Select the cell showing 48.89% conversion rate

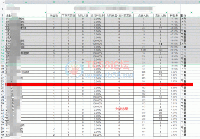tap(174, 28)
